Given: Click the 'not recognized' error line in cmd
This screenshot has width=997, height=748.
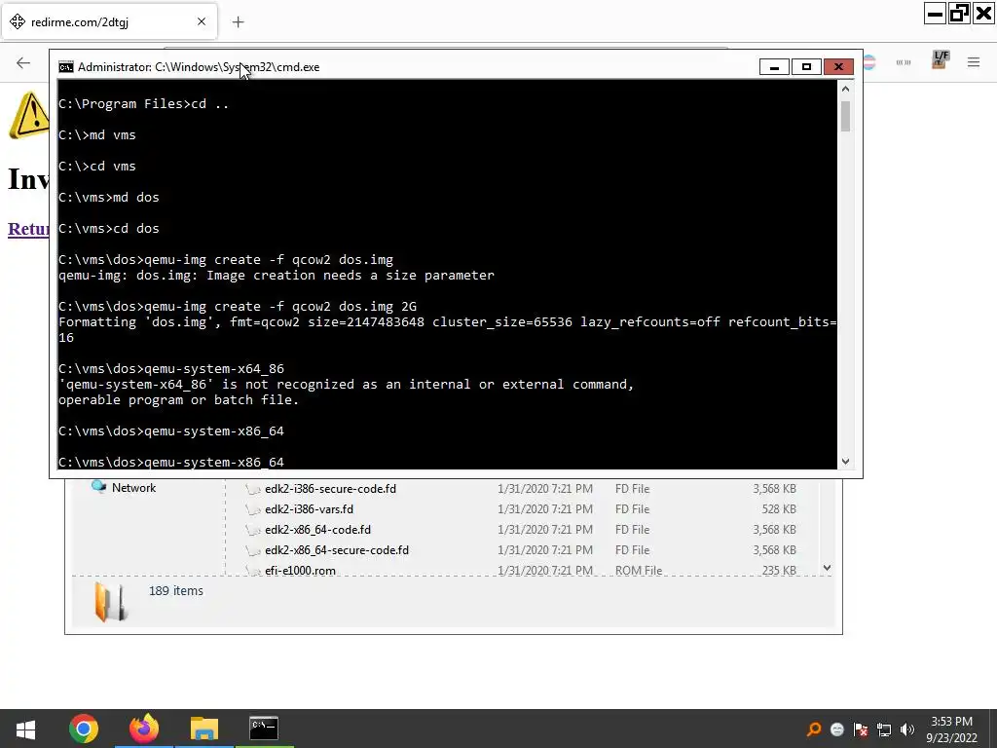Looking at the screenshot, I should 347,384.
